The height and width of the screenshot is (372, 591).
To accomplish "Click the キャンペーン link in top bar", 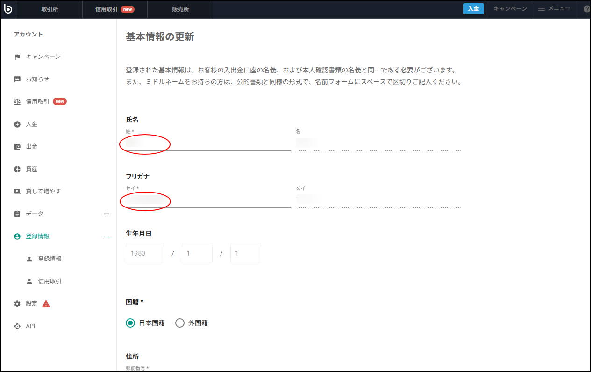I will point(510,9).
